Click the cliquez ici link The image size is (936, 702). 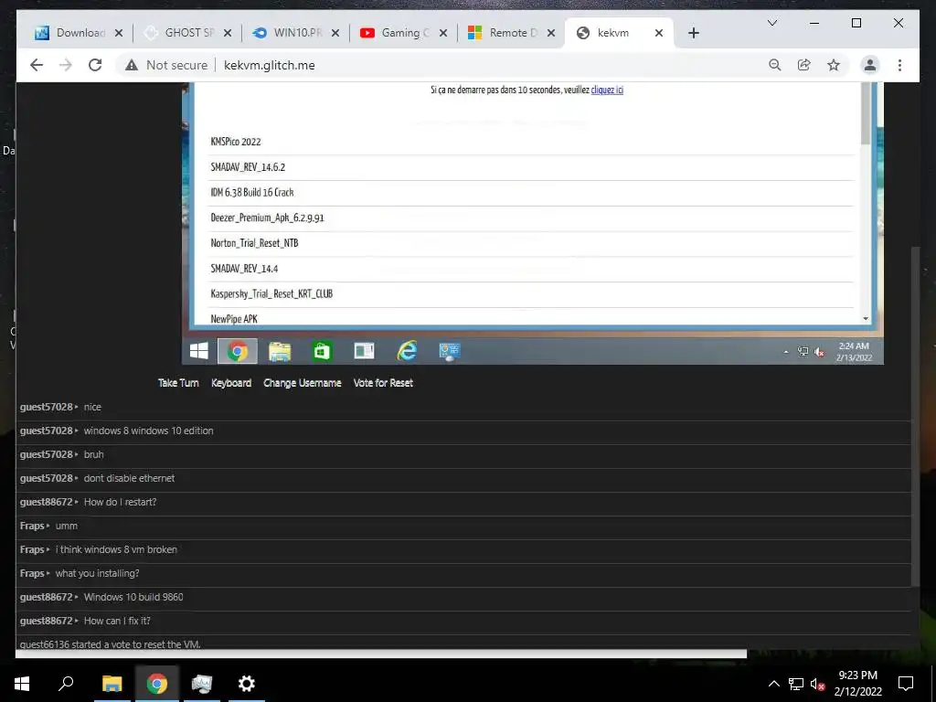[607, 90]
